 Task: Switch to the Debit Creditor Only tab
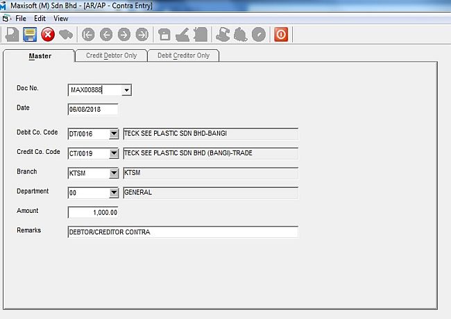coord(183,55)
